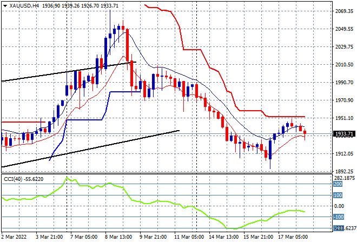Select the CCI -100 level label

click(339, 217)
